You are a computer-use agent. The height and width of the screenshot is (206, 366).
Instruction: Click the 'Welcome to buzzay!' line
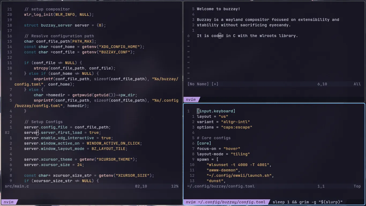218,9
